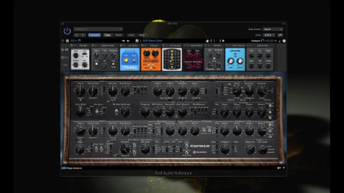The image size is (344, 193).
Task: Toggle the plugin power button
Action: pos(67,31)
